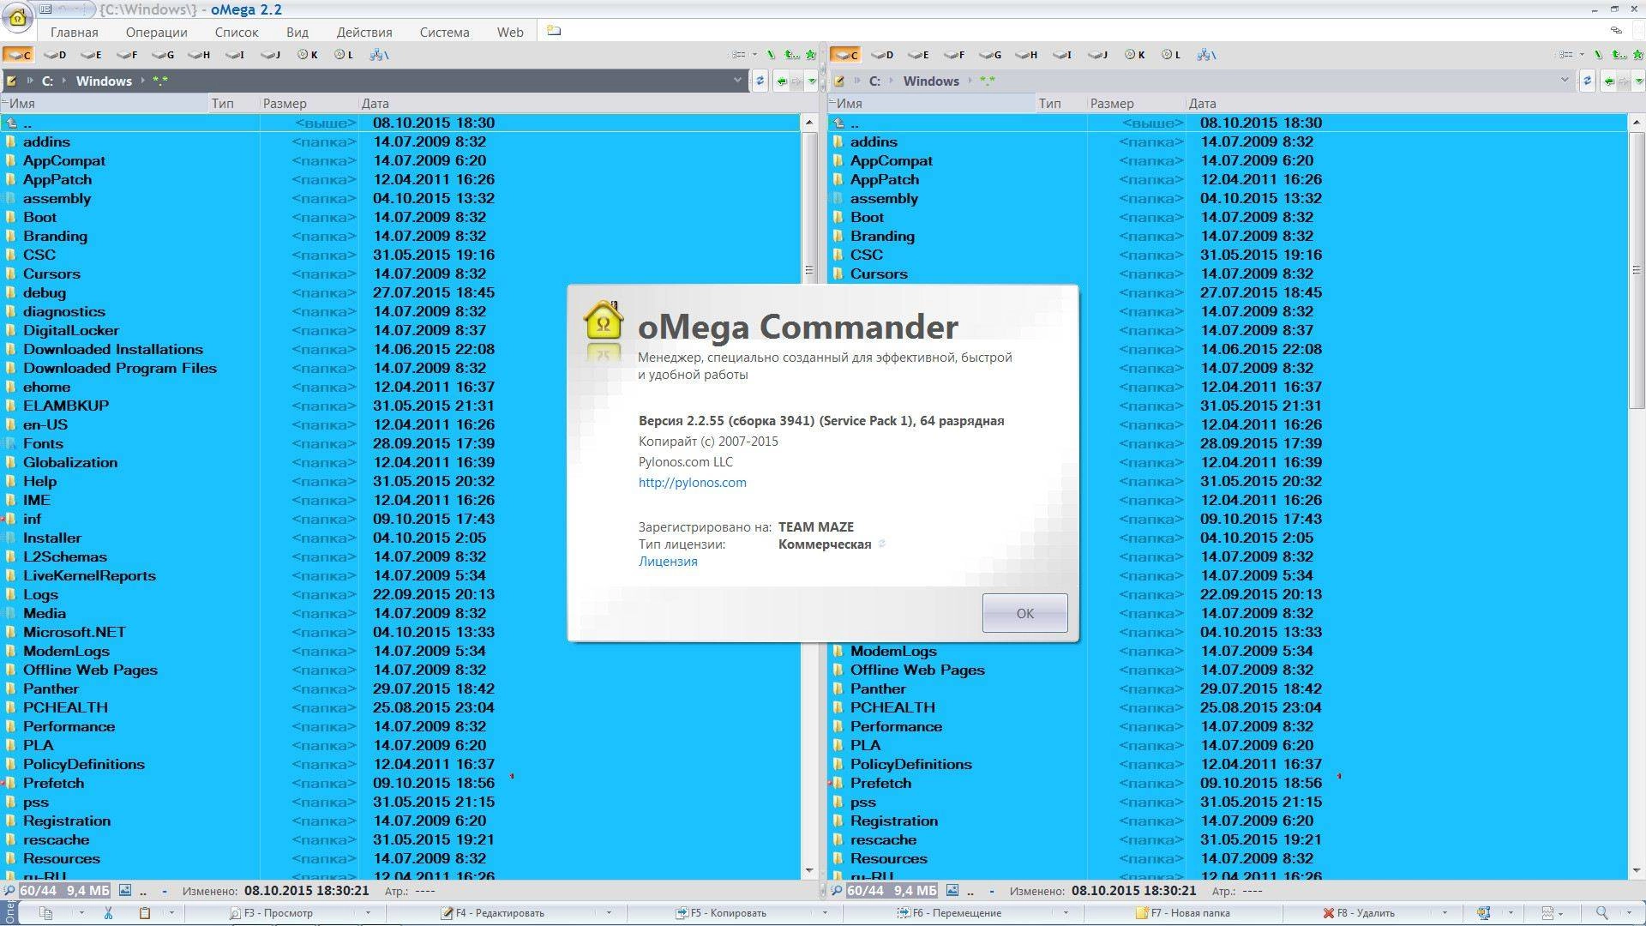This screenshot has height=926, width=1646.
Task: Click the right panel path edit icon
Action: [x=838, y=81]
